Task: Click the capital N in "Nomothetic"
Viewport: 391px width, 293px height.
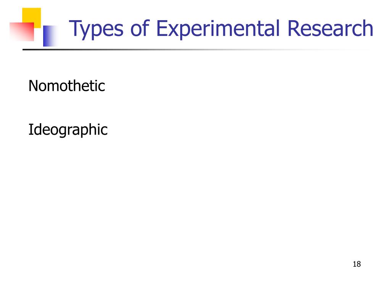Action: pos(34,86)
